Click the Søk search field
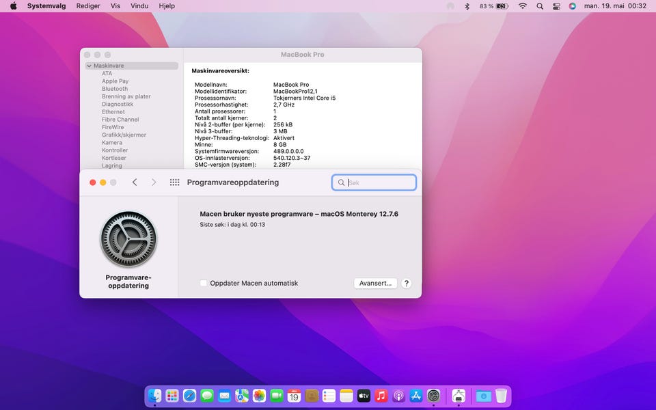 tap(380, 182)
